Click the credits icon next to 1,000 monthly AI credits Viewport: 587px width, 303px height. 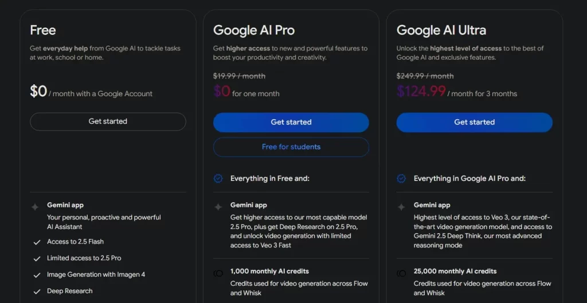pos(218,273)
